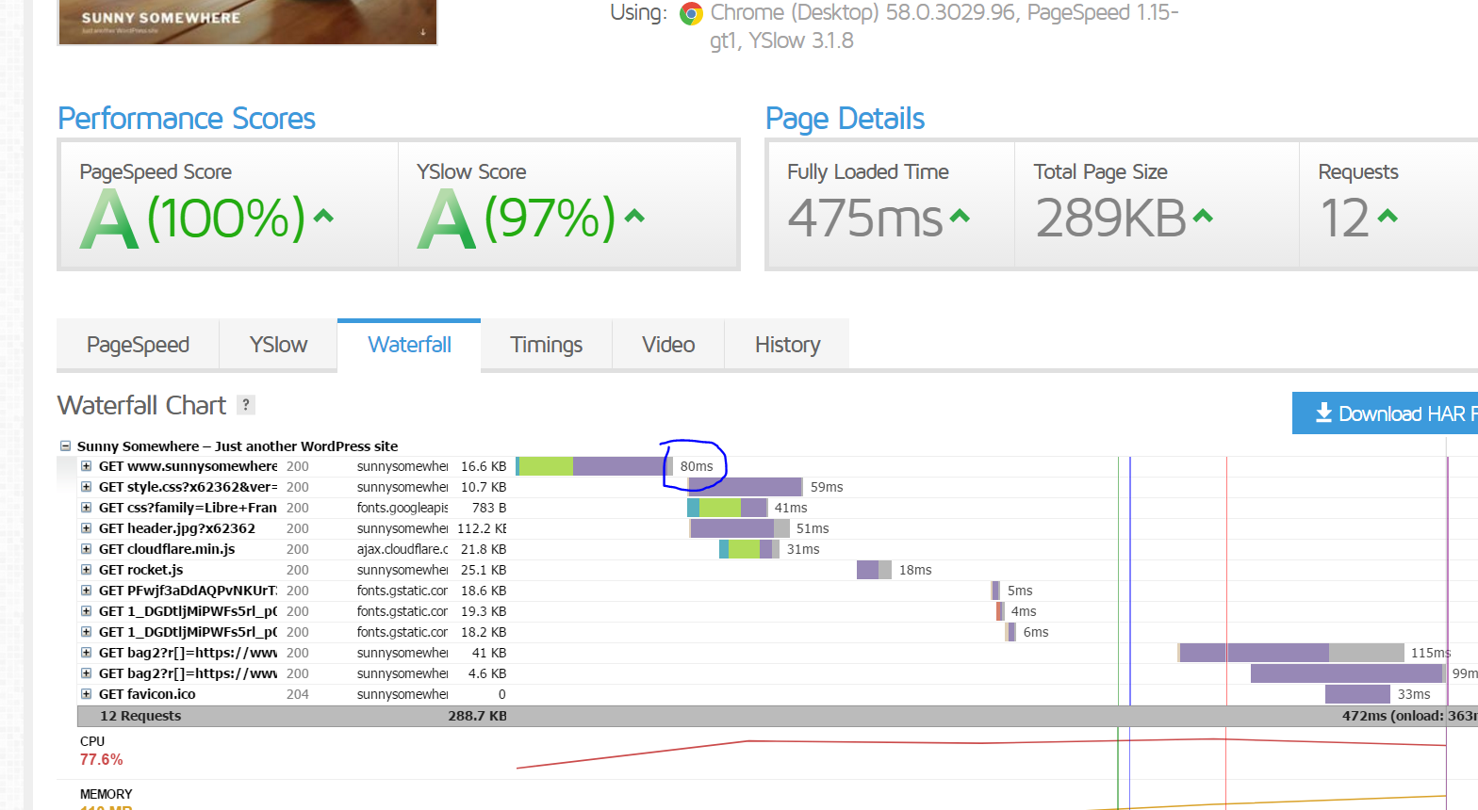Click the cloudflare.min.js 31ms timing bar

pyautogui.click(x=749, y=549)
